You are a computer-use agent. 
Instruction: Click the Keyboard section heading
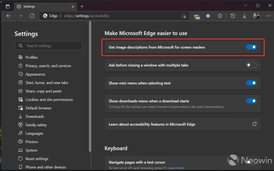pyautogui.click(x=116, y=148)
